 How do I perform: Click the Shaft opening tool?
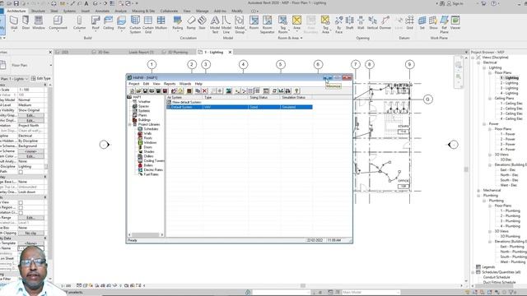(349, 23)
